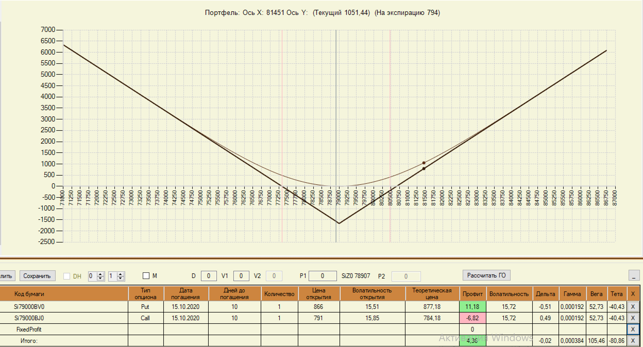Click the X button in Итого row

tap(633, 341)
